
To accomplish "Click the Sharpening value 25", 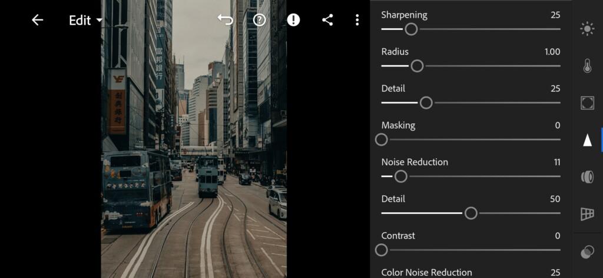I will [x=555, y=15].
